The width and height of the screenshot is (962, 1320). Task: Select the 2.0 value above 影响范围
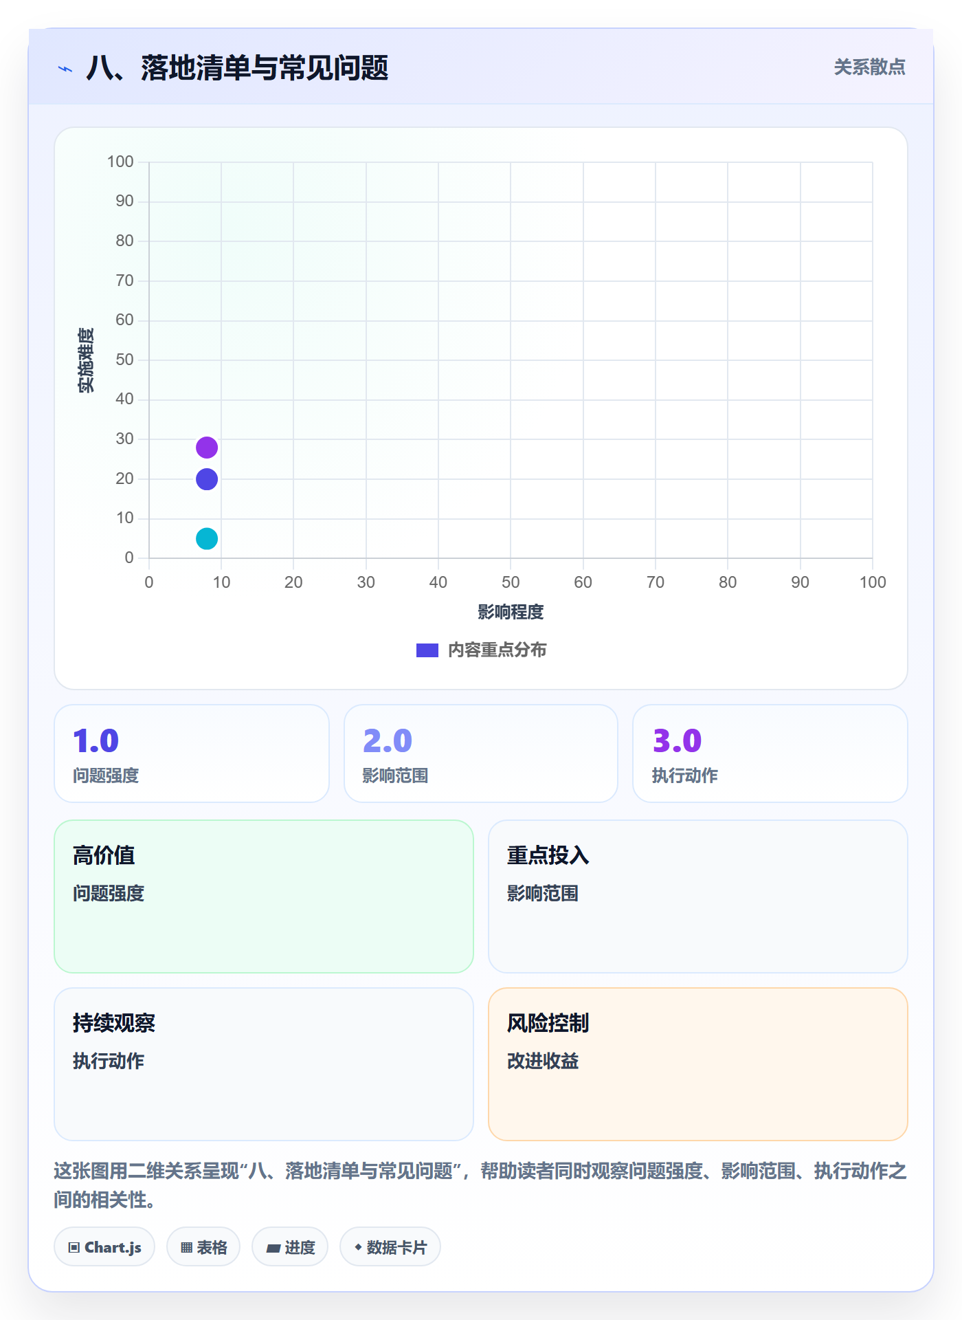(388, 740)
